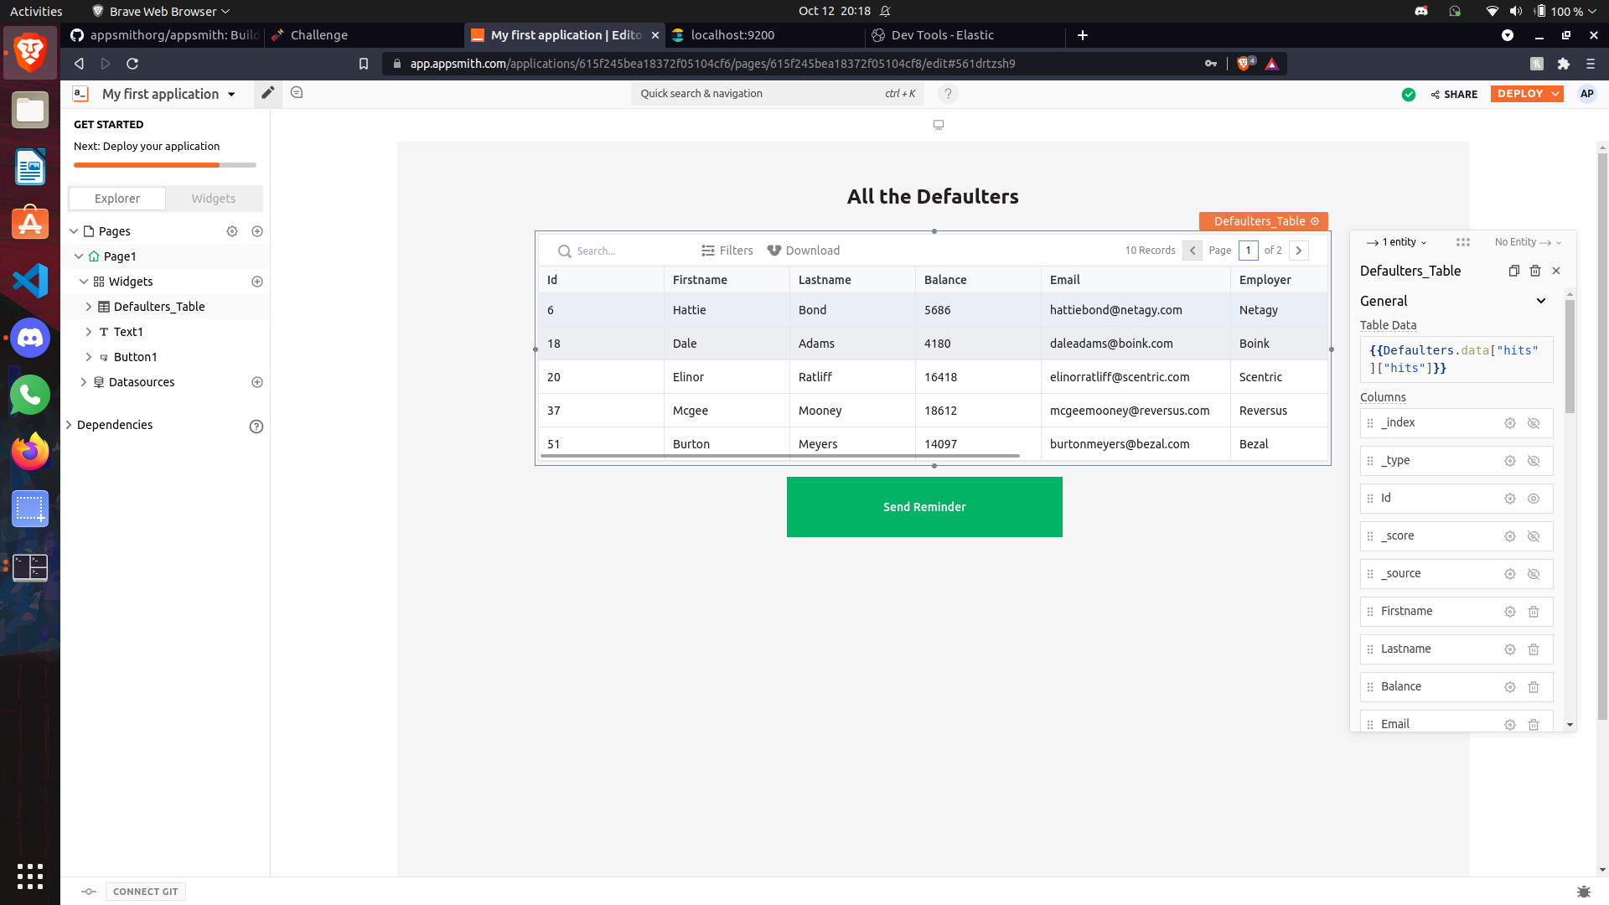The image size is (1609, 905).
Task: Switch to the Widgets tab
Action: point(213,199)
